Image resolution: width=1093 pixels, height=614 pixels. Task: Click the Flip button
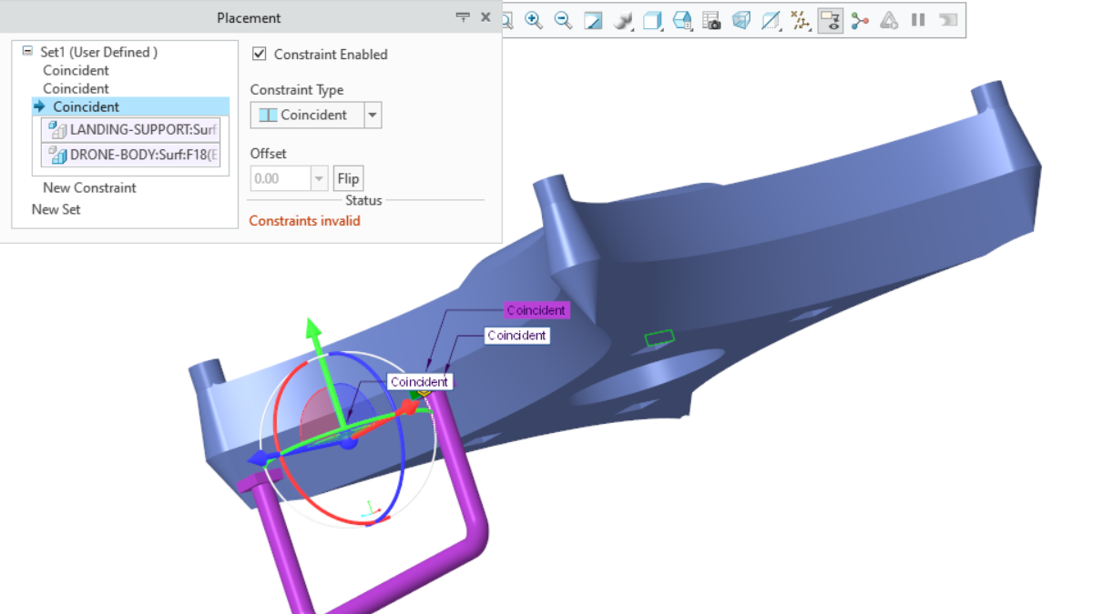coord(348,178)
